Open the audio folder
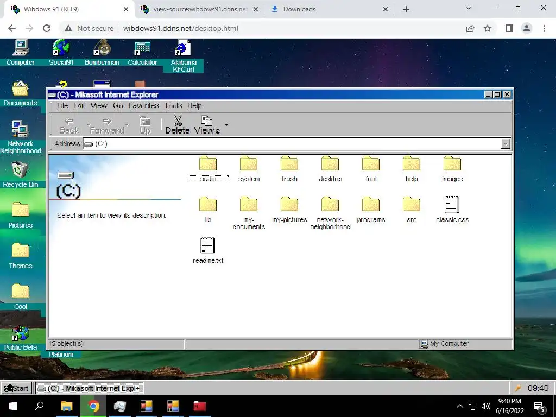Screen dimensions: 556x417 coord(208,169)
